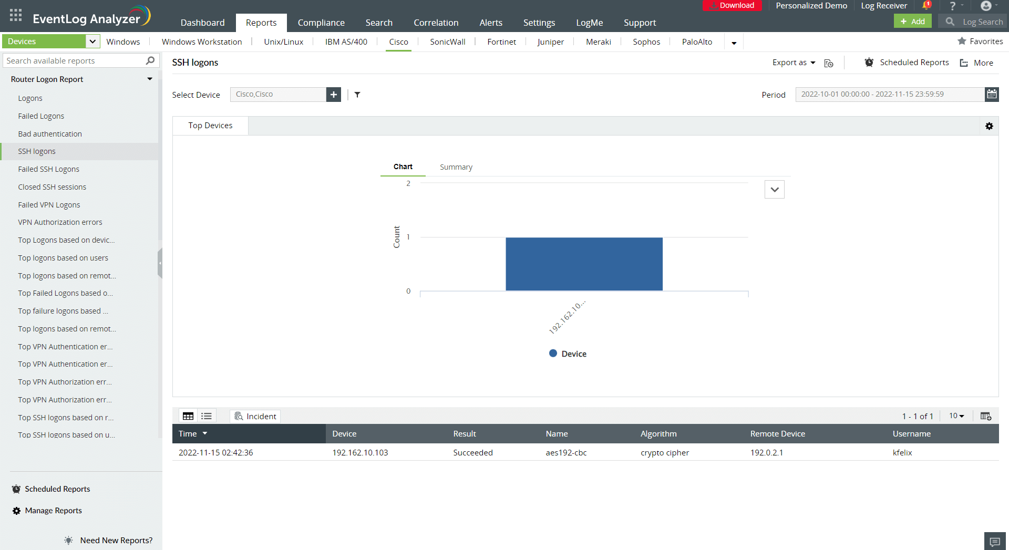Open Personalized Demo link
Screen dimensions: 1009x550
click(x=811, y=6)
